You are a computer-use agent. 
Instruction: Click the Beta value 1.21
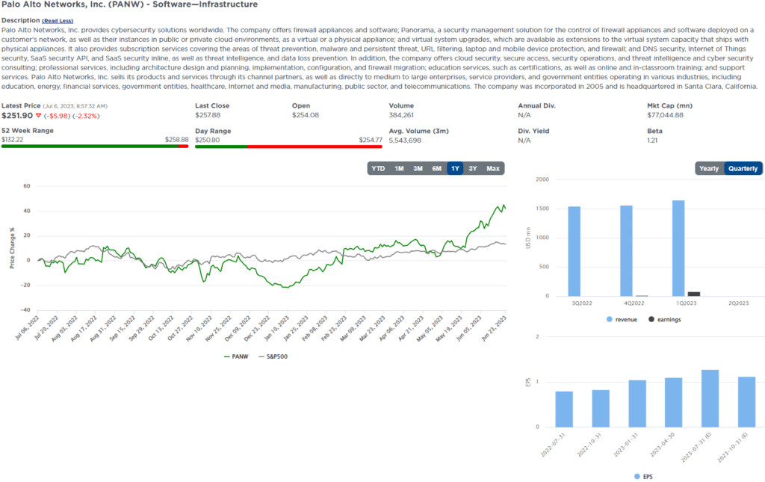pos(652,140)
